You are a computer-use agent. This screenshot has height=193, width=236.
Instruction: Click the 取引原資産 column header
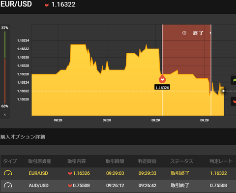coord(40,161)
